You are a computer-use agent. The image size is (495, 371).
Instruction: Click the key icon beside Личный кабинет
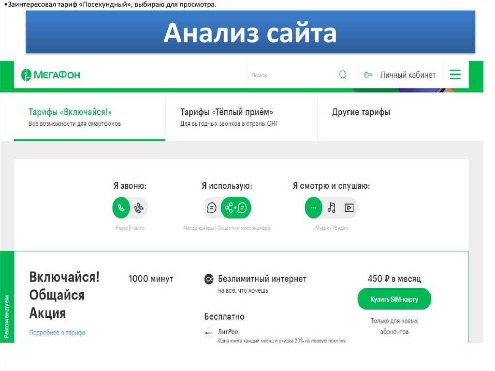click(368, 75)
